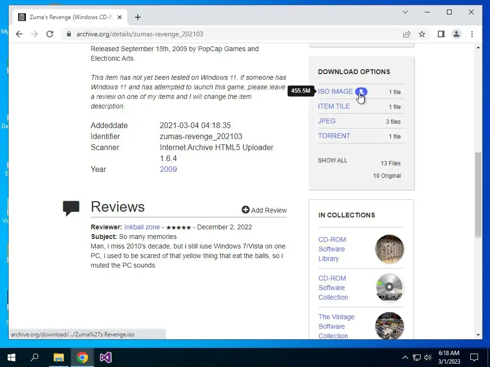Screen dimensions: 490x367
Task: Bookmark this page with the star icon
Action: coord(422,34)
